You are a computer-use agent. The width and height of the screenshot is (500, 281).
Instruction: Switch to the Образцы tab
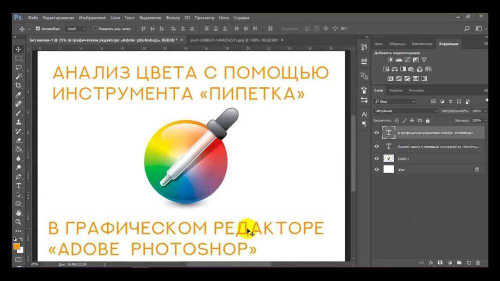point(397,44)
